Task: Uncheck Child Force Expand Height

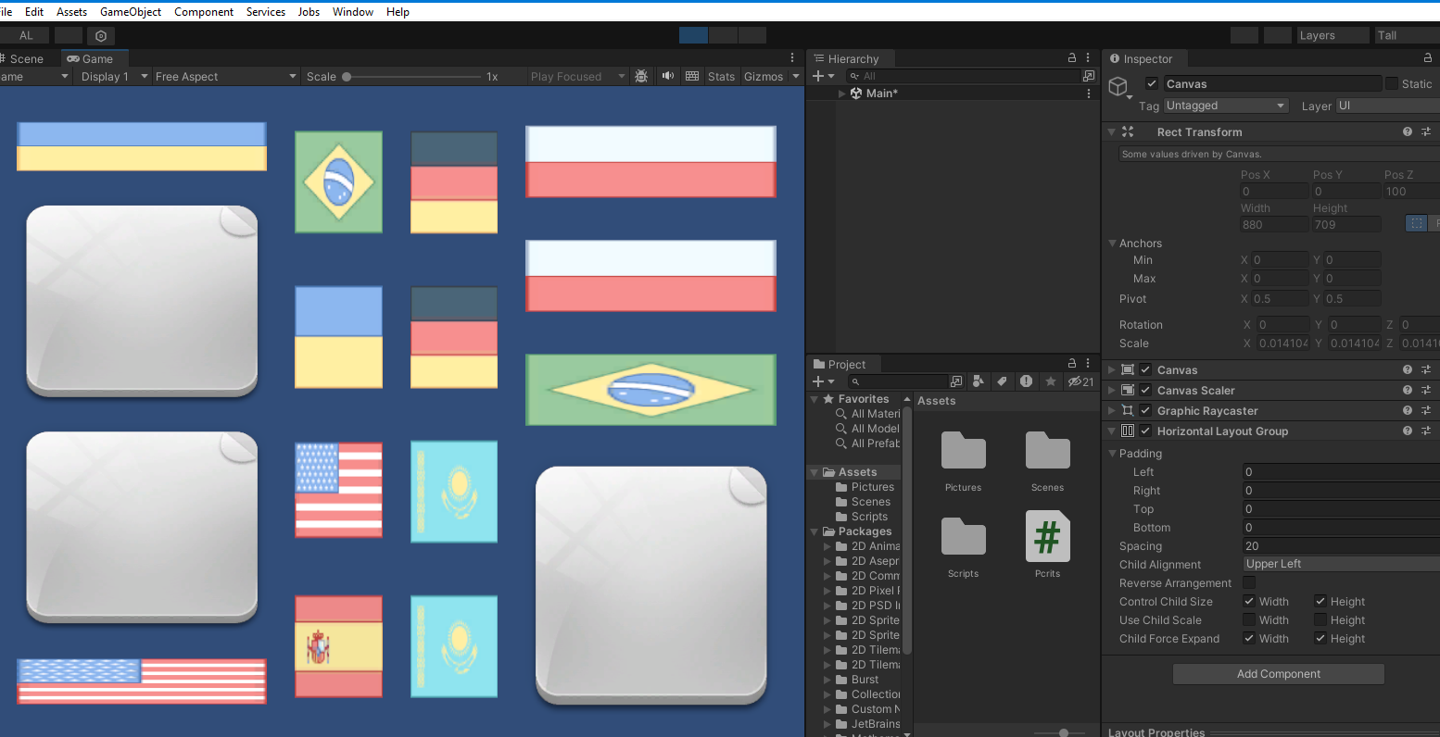Action: tap(1320, 638)
